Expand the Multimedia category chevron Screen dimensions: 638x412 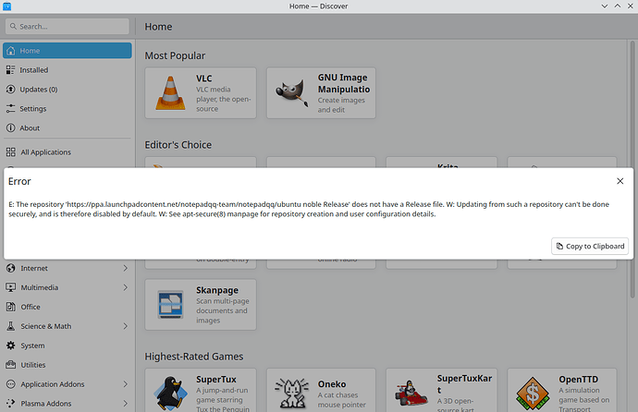(126, 287)
